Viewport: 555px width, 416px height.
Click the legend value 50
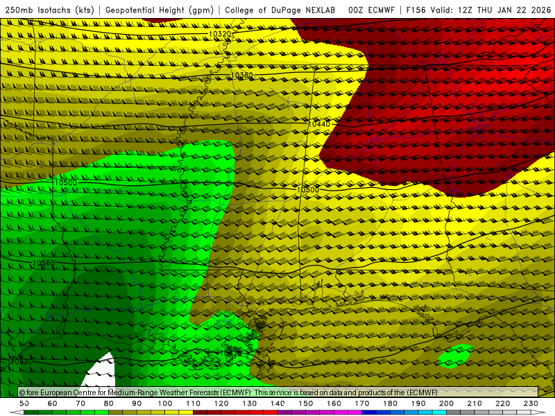point(24,404)
